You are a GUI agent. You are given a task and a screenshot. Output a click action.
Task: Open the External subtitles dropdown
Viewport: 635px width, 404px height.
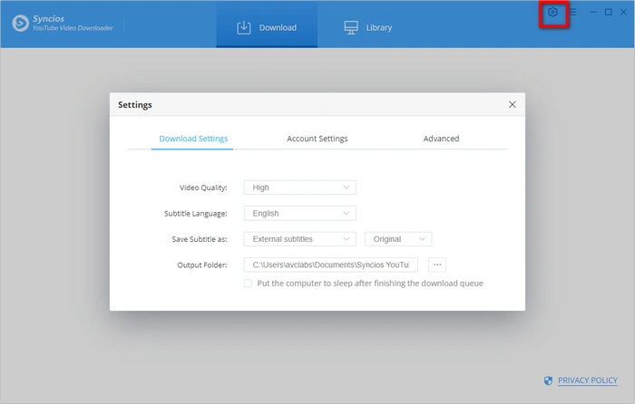coord(300,239)
